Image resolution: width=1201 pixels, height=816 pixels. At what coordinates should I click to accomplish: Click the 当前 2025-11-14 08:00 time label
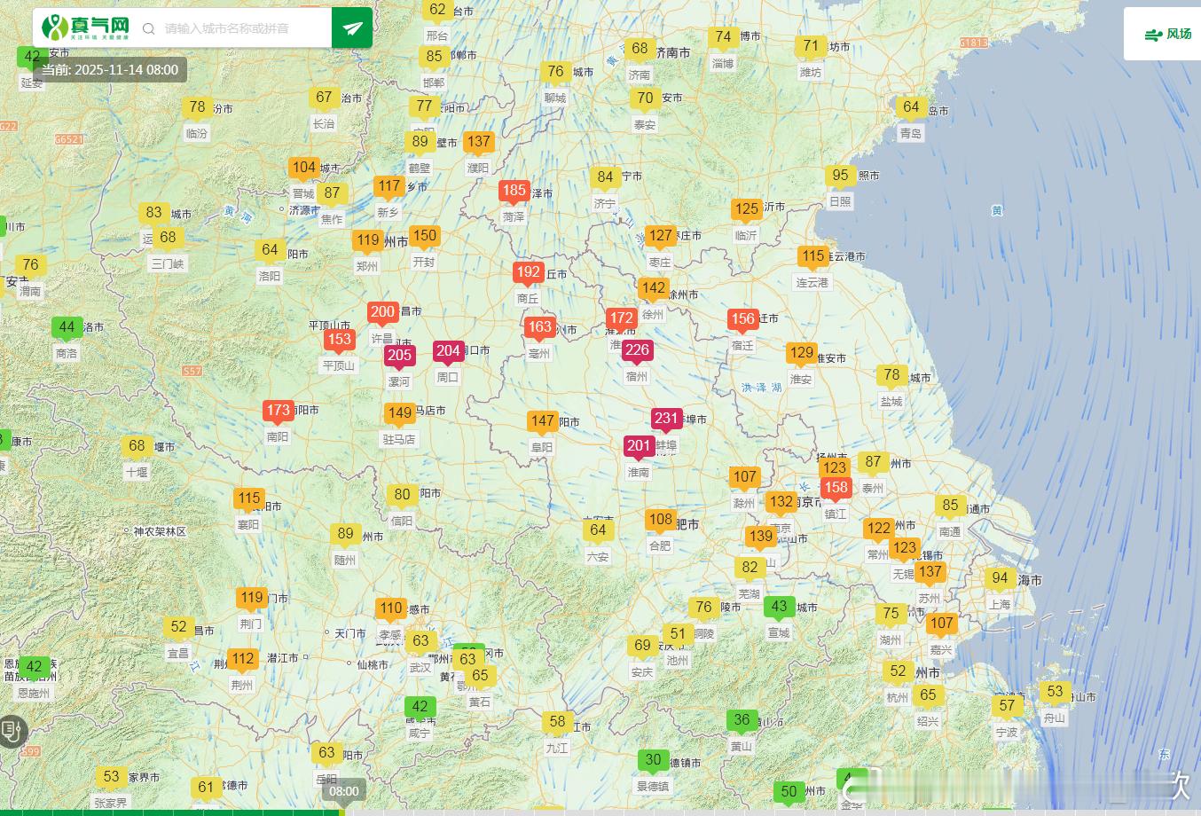click(x=110, y=70)
